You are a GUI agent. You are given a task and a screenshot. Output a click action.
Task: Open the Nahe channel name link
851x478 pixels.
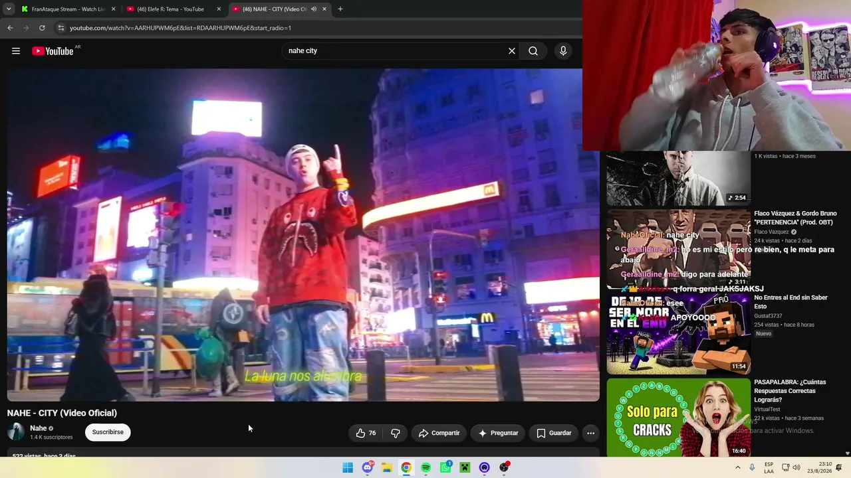point(39,428)
